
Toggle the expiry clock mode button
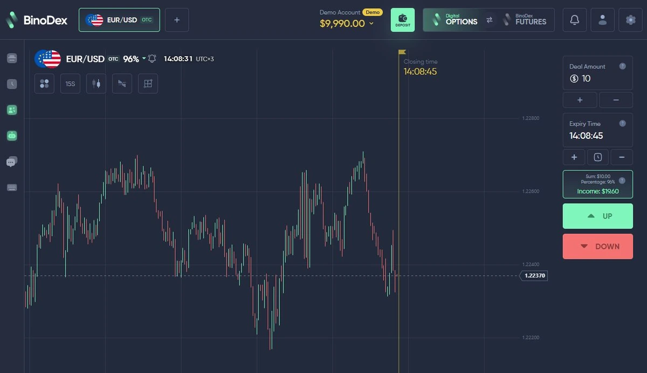597,157
